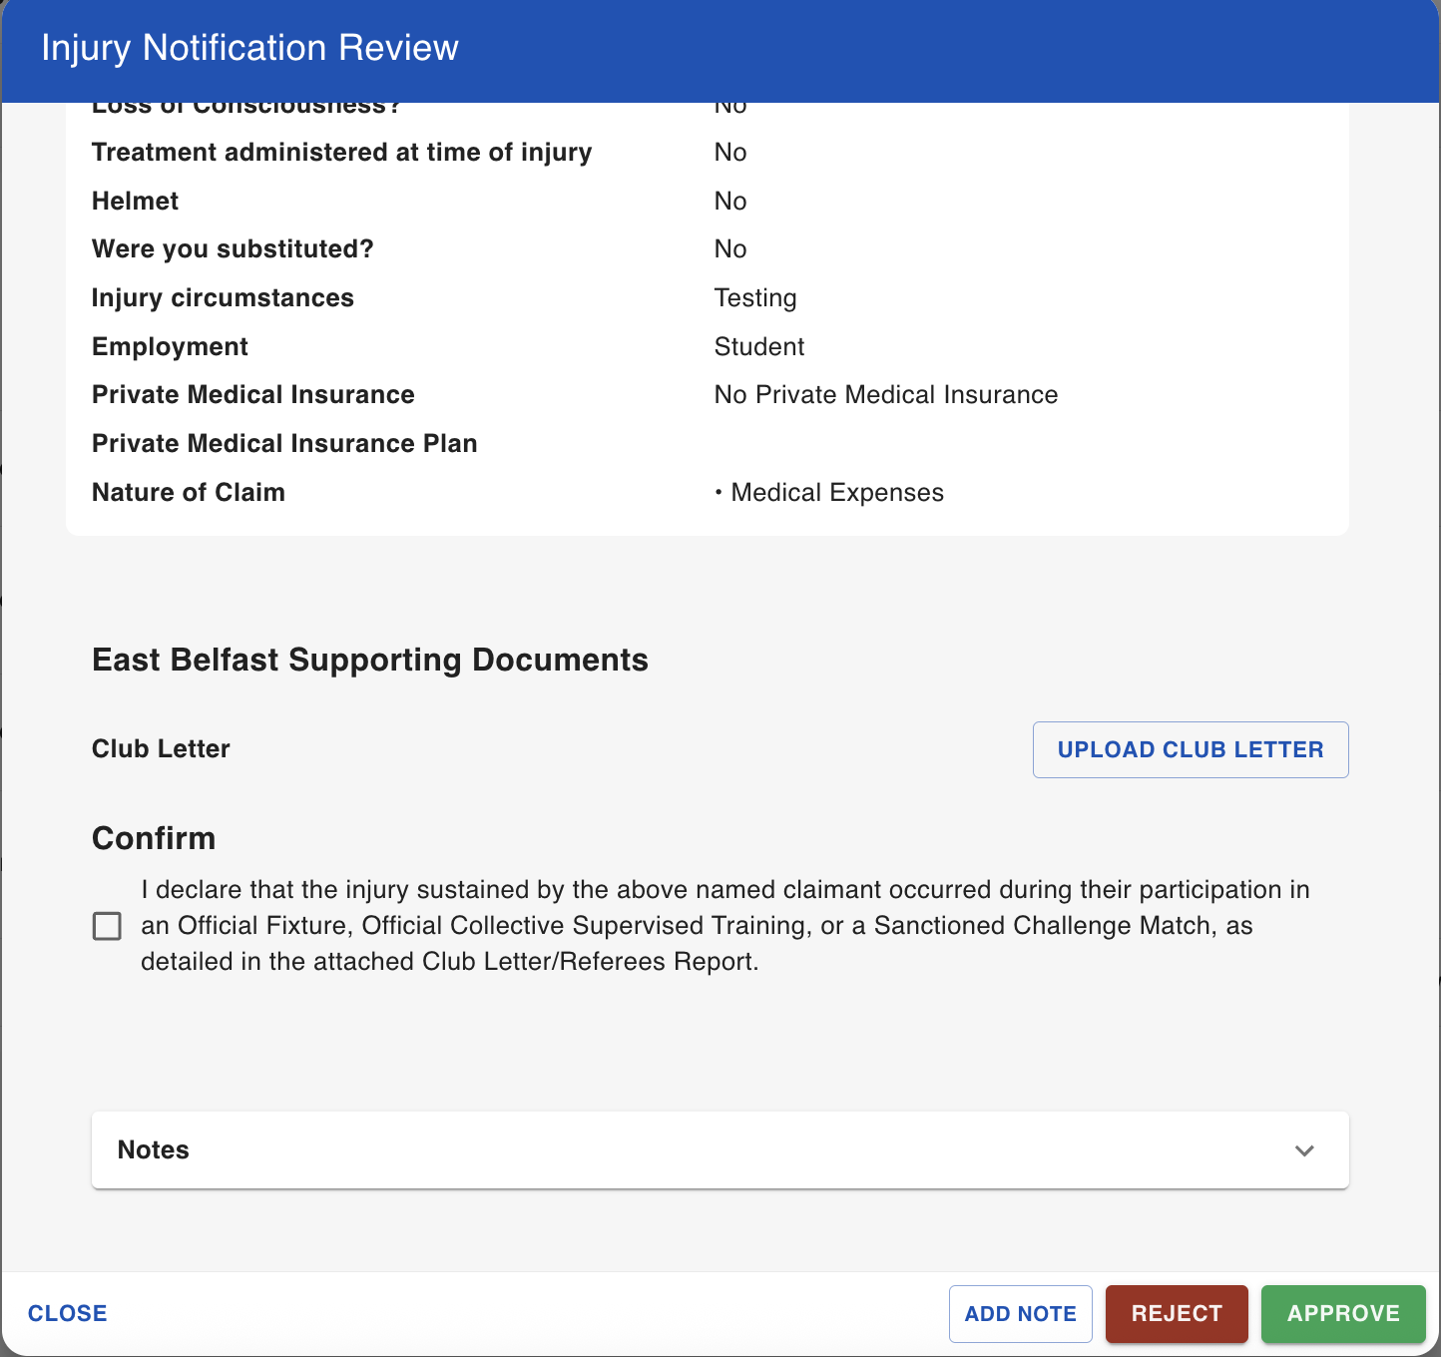Image resolution: width=1441 pixels, height=1357 pixels.
Task: Add a note to the review
Action: tap(1020, 1313)
